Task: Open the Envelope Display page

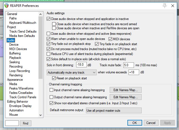Action: tap(20, 106)
